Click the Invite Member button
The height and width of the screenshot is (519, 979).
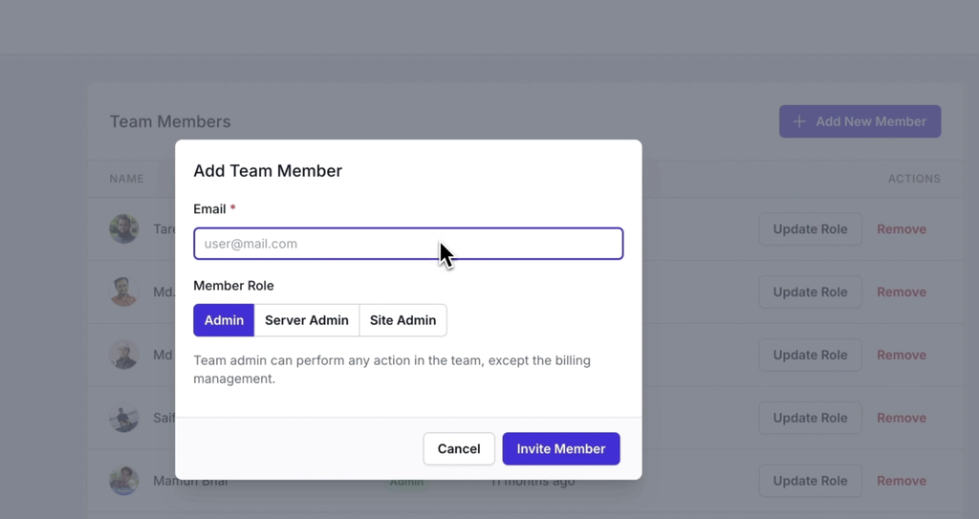[x=561, y=448]
